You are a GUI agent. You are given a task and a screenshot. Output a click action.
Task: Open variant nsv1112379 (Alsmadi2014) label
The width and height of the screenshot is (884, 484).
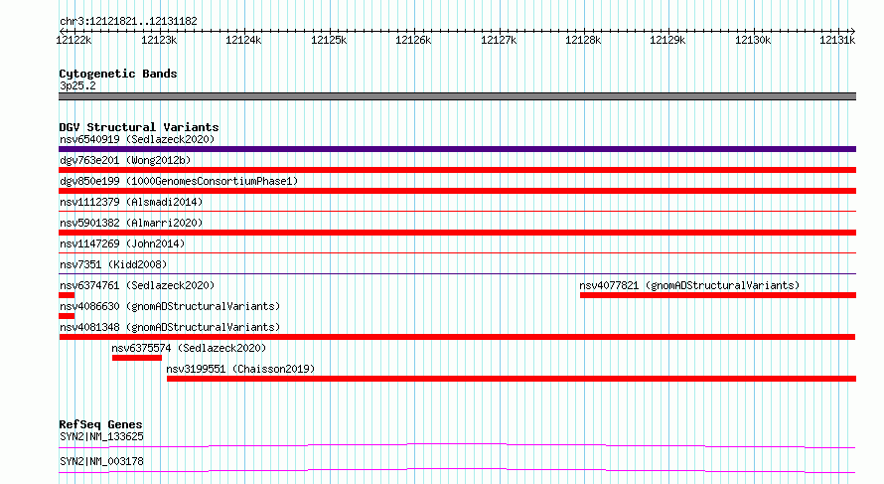[x=131, y=202]
